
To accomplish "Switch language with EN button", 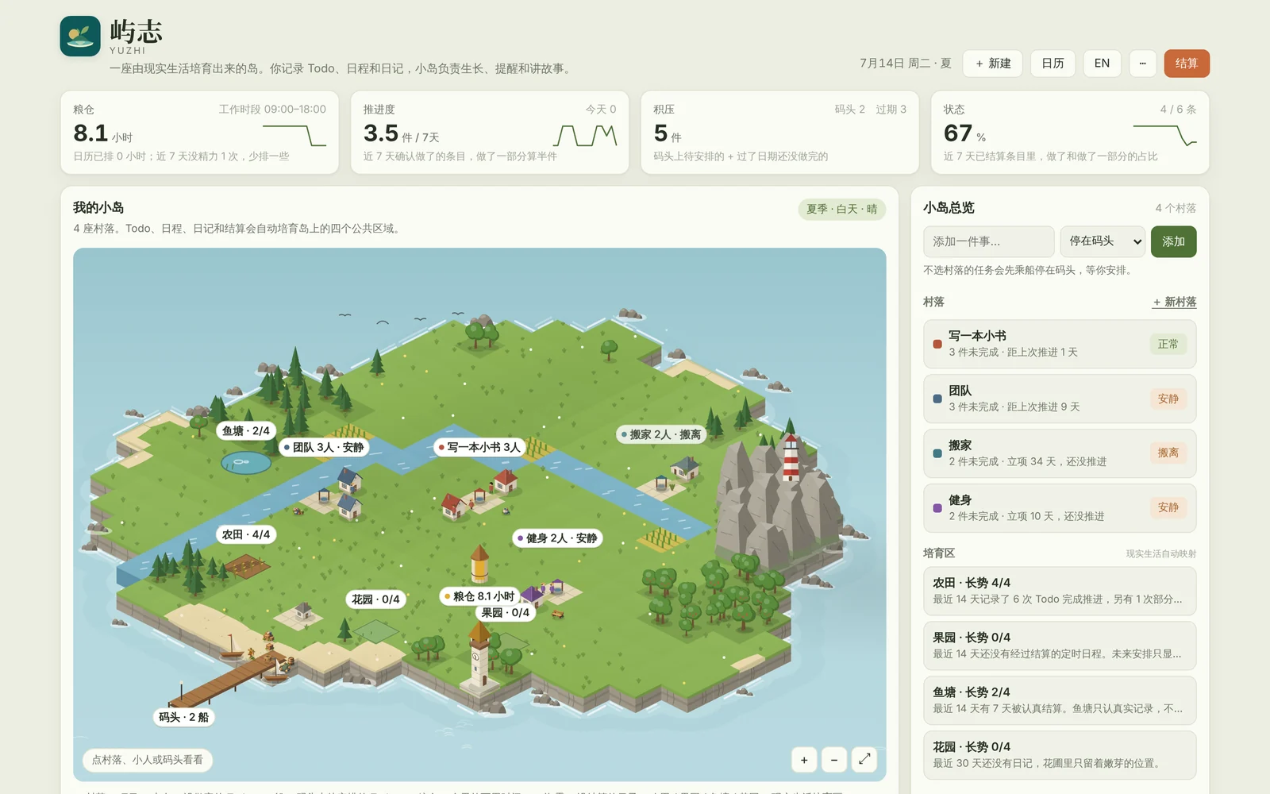I will click(x=1102, y=64).
